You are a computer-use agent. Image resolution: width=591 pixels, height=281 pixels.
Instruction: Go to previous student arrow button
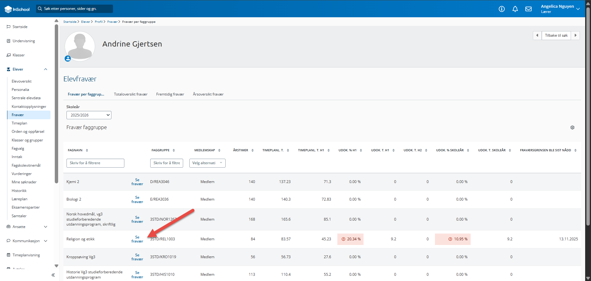tap(537, 35)
